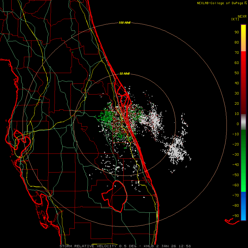Click the 100 NMI range ring label
The image size is (248, 248).
coord(125,23)
